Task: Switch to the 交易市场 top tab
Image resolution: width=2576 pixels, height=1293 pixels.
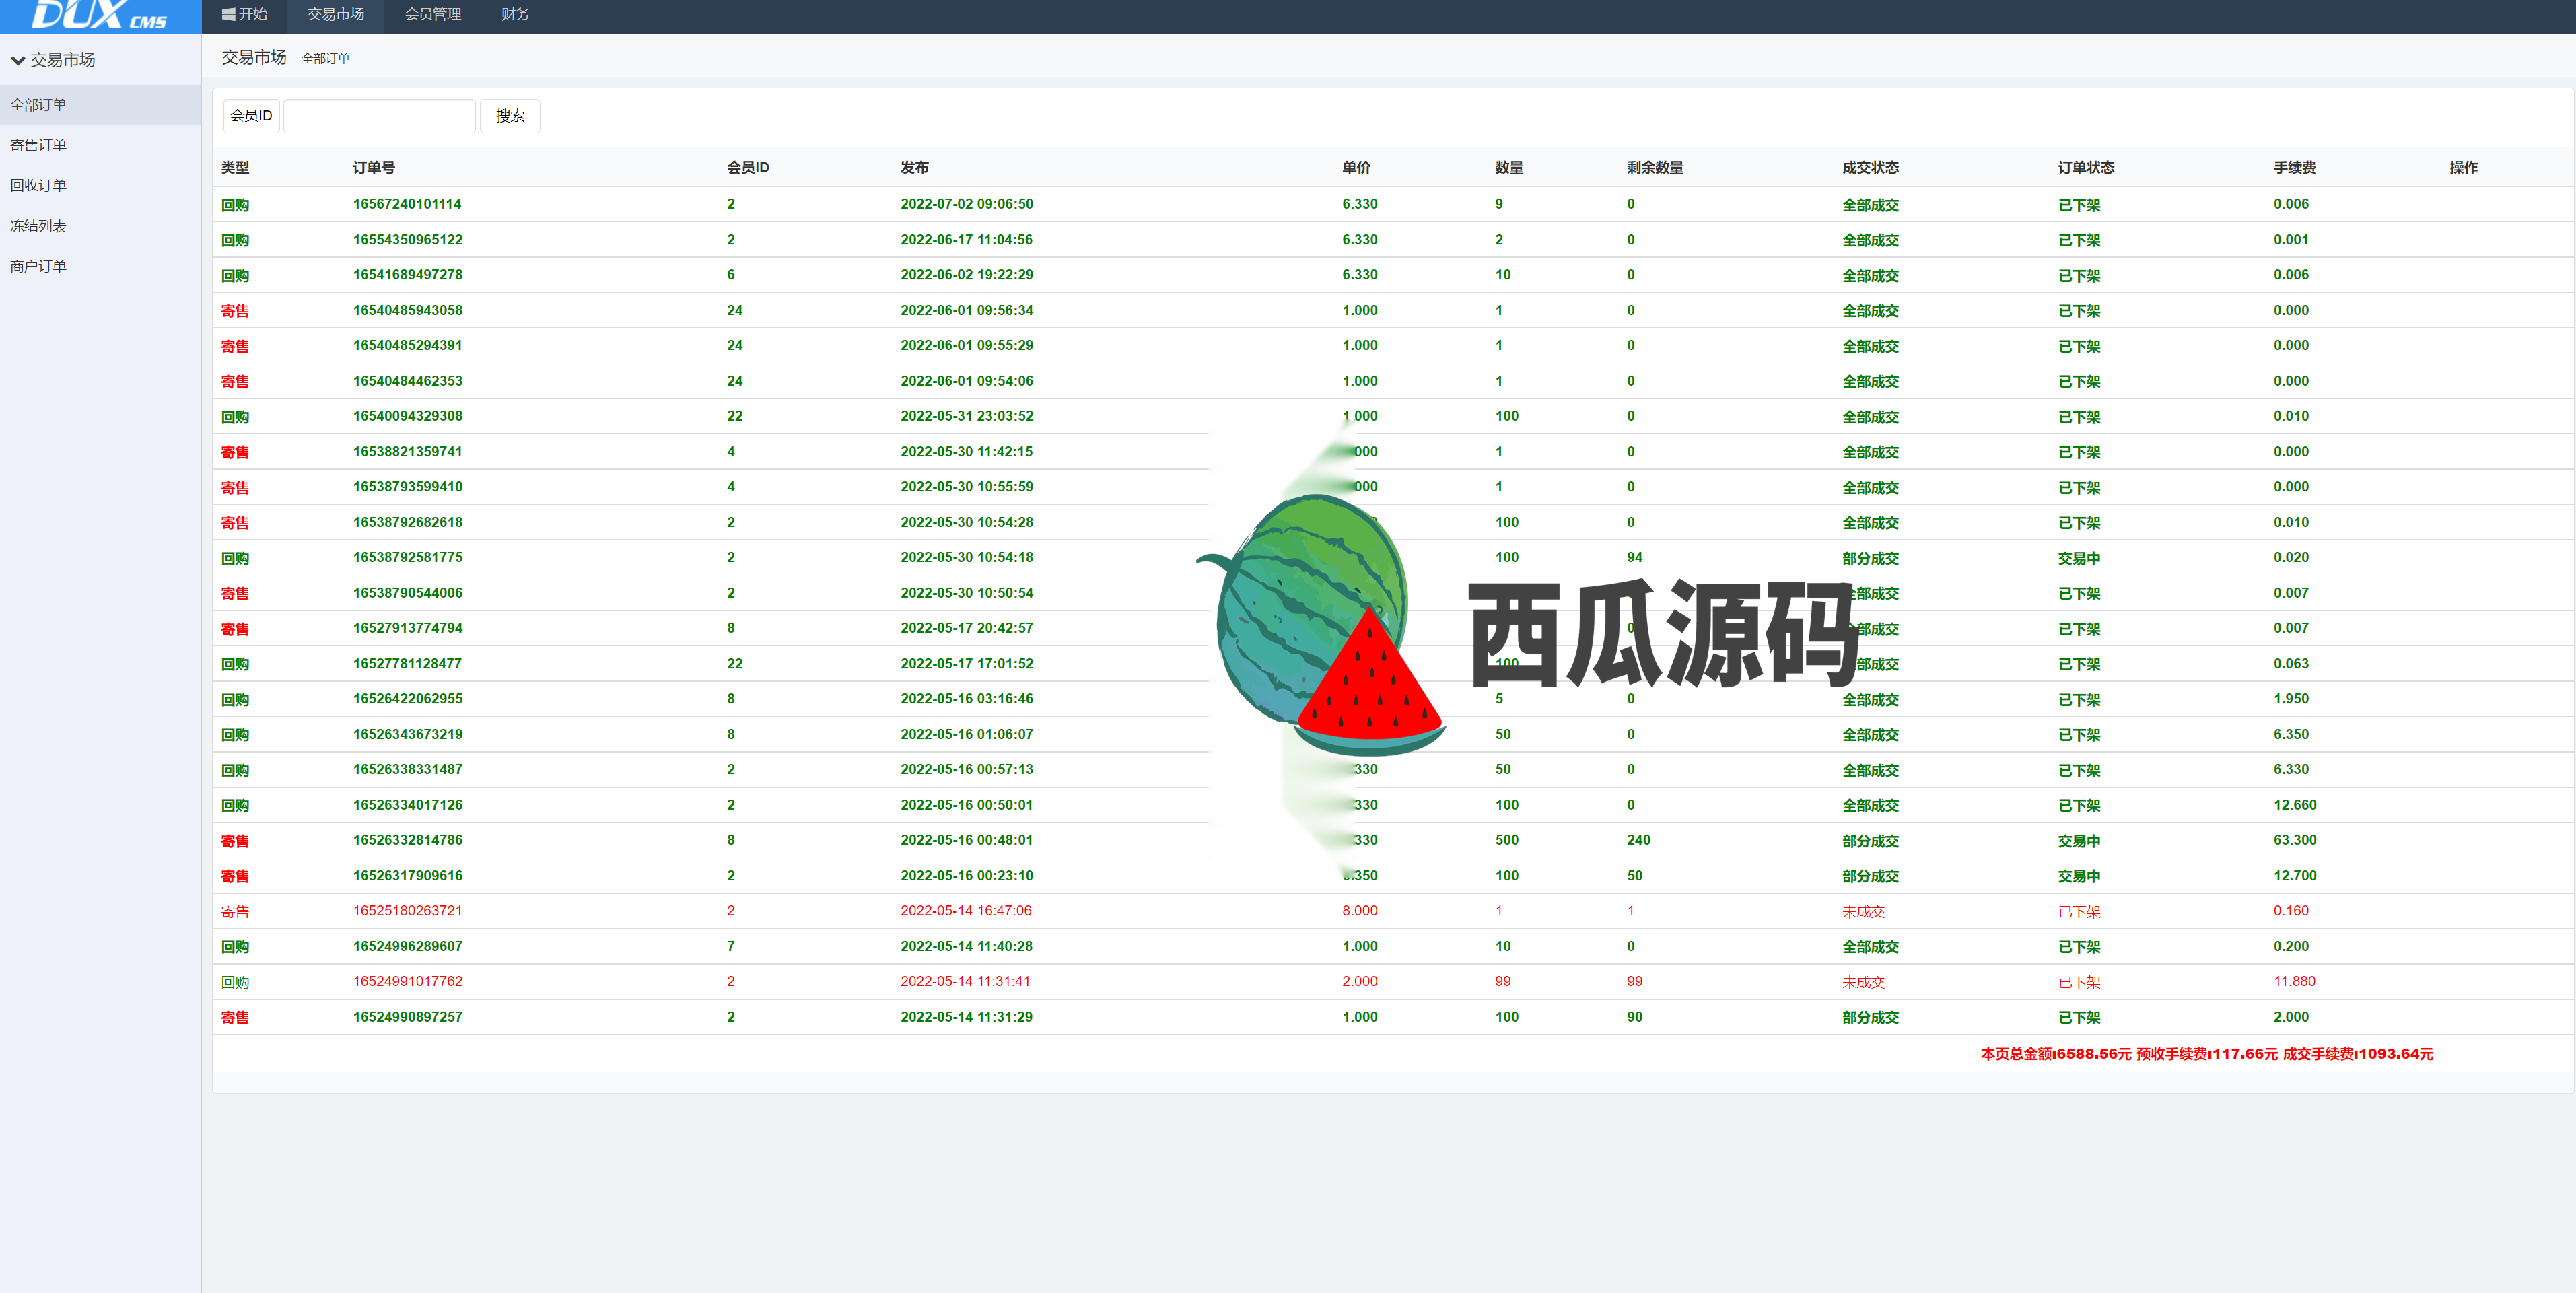Action: click(x=336, y=14)
